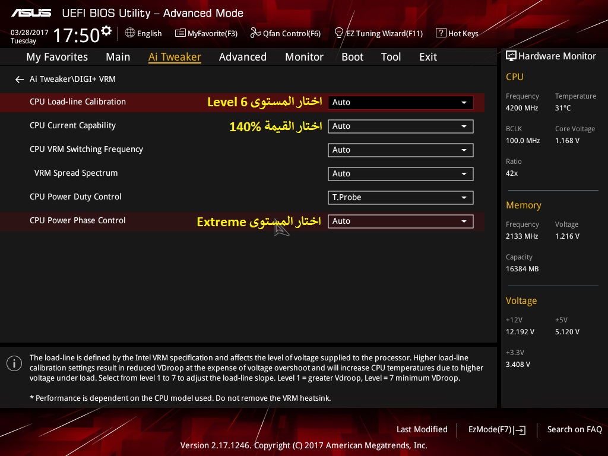Viewport: 608px width, 456px height.
Task: Select the CPU VRM Switching Frequency label
Action: 86,149
